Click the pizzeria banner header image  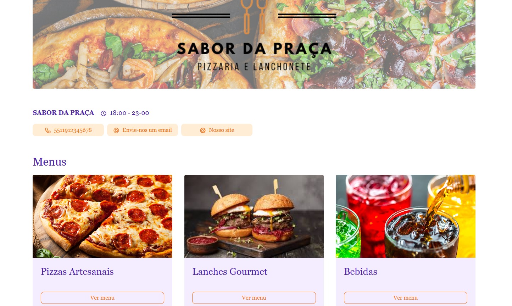[x=254, y=44]
